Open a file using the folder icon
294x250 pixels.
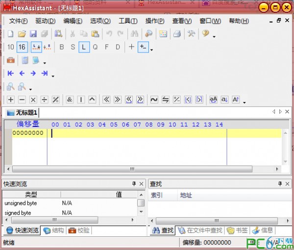[x=22, y=34]
